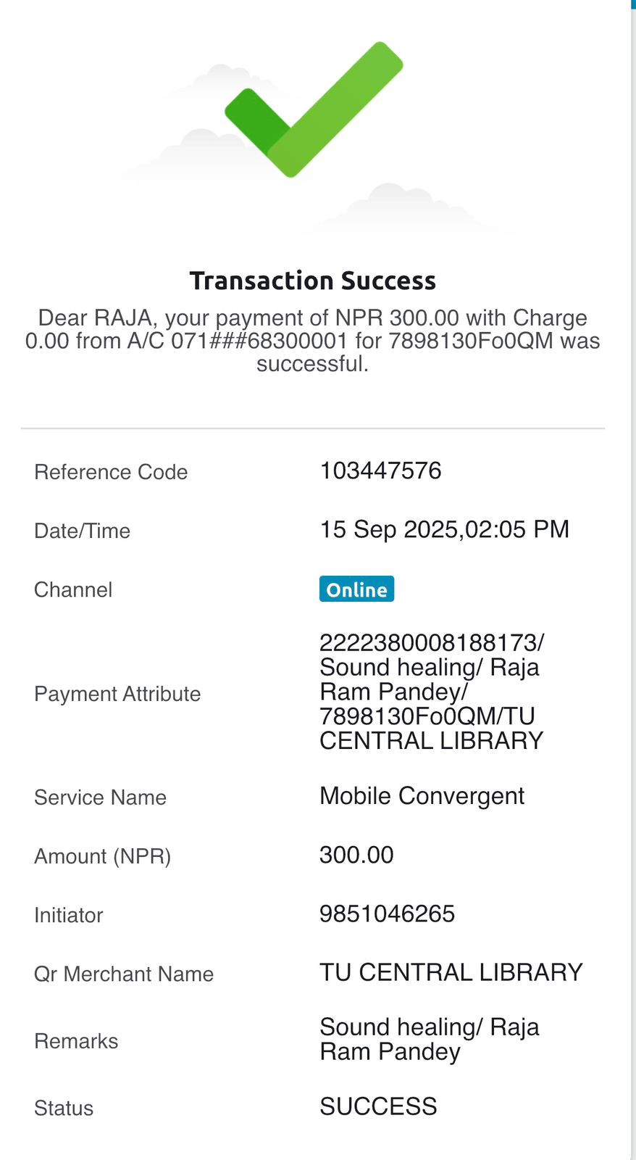
Task: Select the Mobile Convergent service name
Action: click(x=422, y=796)
